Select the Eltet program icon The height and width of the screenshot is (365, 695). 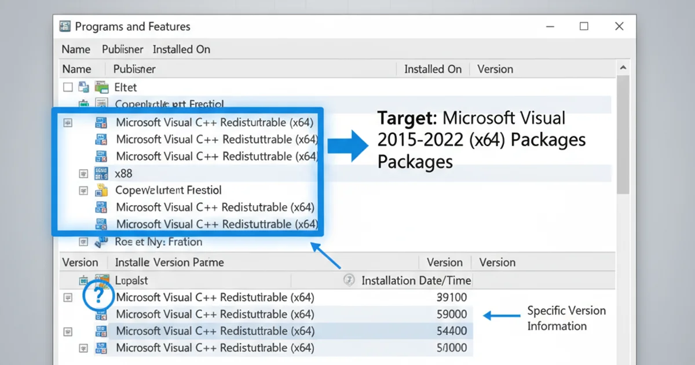pos(103,87)
